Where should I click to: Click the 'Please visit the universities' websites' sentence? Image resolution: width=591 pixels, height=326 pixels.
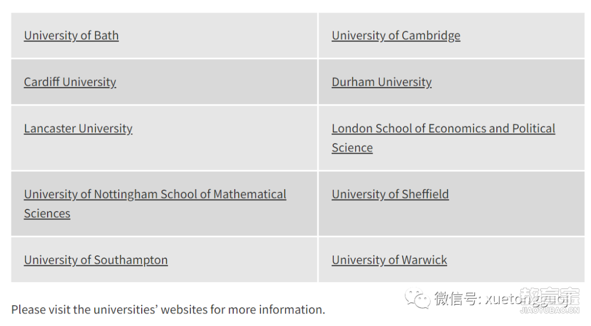coord(168,310)
